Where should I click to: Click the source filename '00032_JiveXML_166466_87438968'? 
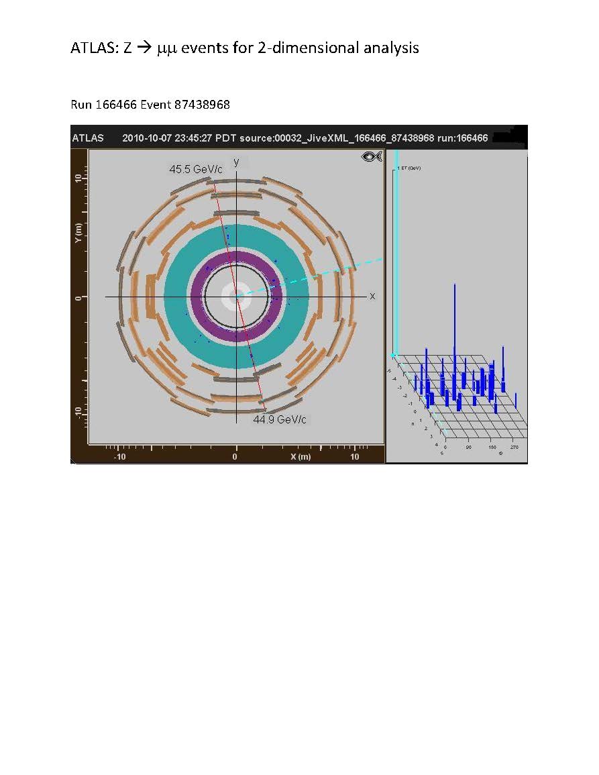[354, 138]
